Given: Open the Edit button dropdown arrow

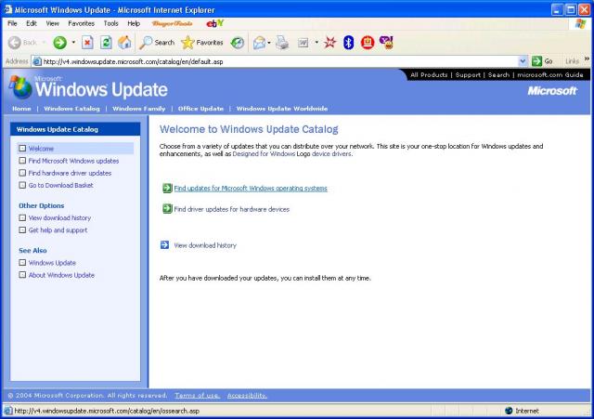Looking at the screenshot, I should coord(316,43).
